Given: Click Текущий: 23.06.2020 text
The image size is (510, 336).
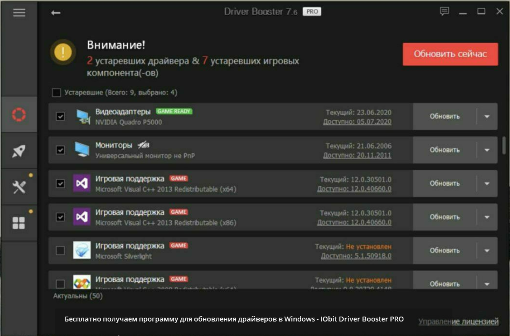Looking at the screenshot, I should coord(359,113).
